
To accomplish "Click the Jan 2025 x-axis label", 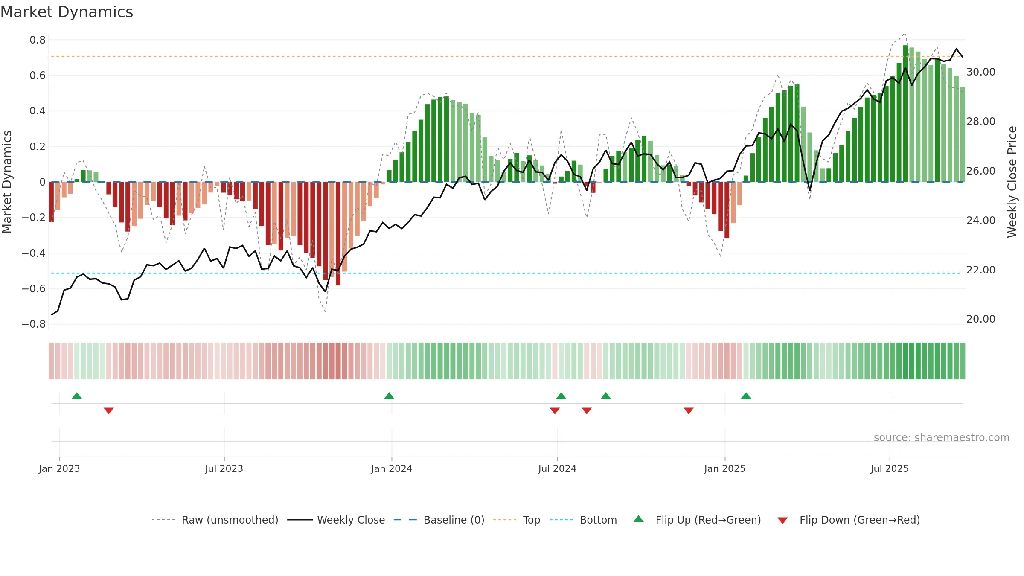I will pyautogui.click(x=725, y=468).
